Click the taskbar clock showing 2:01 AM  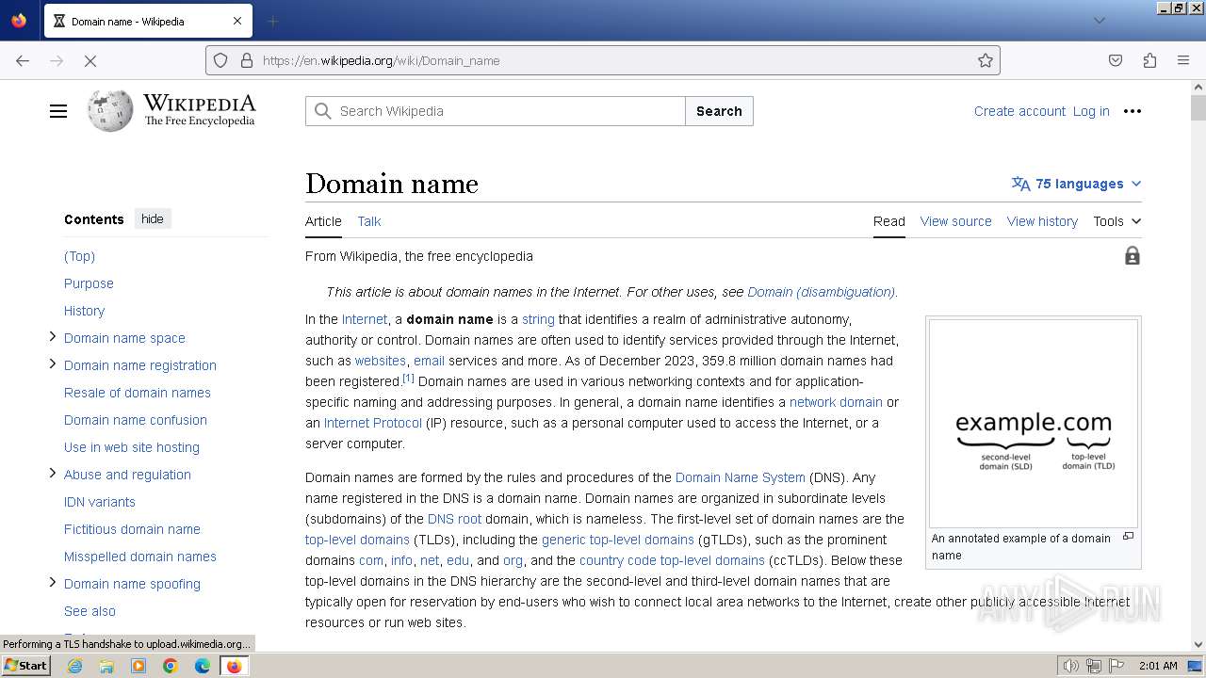pyautogui.click(x=1158, y=666)
